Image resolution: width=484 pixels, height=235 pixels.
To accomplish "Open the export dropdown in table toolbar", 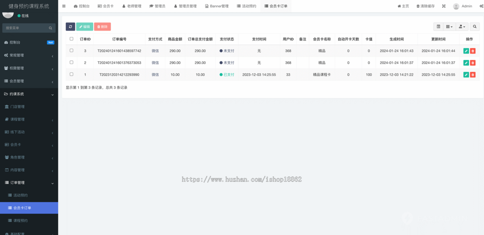I will 461,27.
